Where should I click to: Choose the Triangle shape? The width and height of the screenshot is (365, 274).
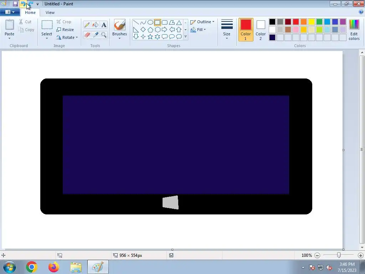click(x=179, y=22)
